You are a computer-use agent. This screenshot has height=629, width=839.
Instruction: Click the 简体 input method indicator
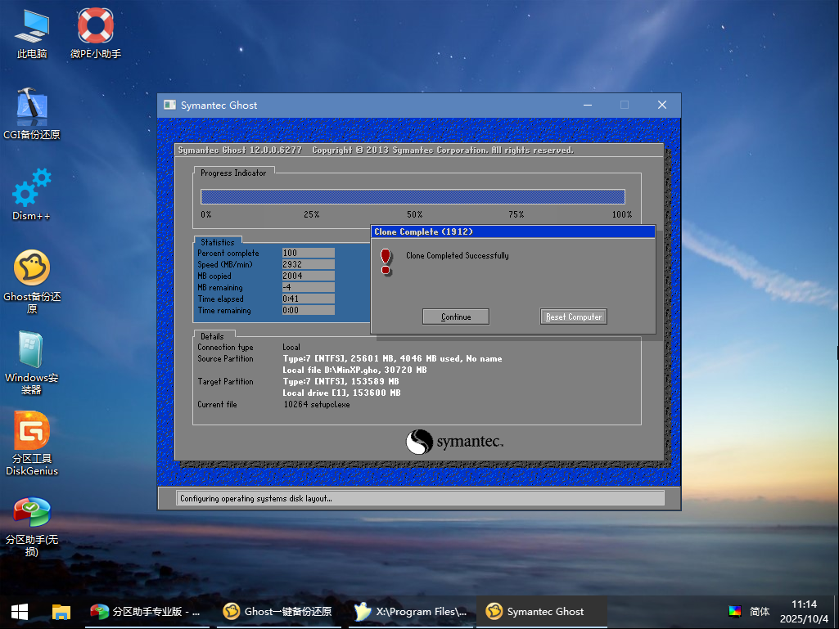click(760, 611)
